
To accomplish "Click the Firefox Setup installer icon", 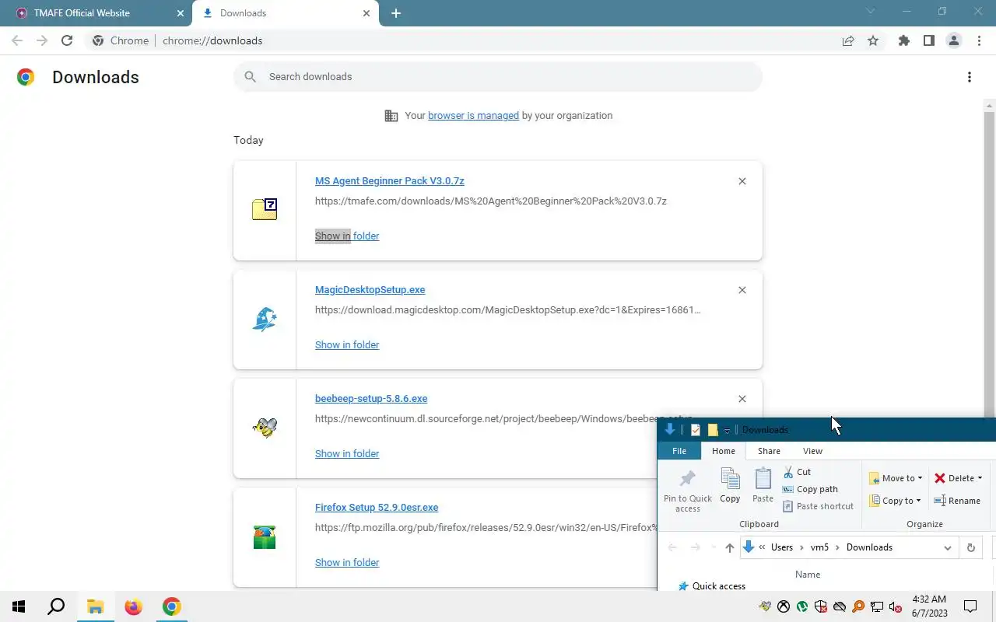I will pyautogui.click(x=265, y=537).
